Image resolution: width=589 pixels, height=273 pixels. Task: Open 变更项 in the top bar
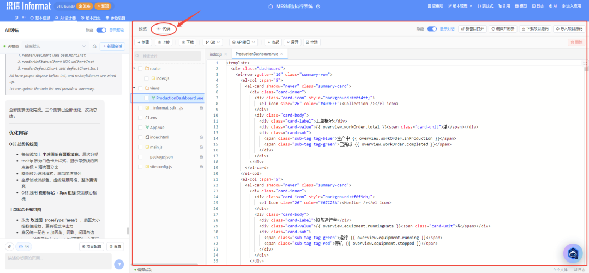pyautogui.click(x=435, y=6)
